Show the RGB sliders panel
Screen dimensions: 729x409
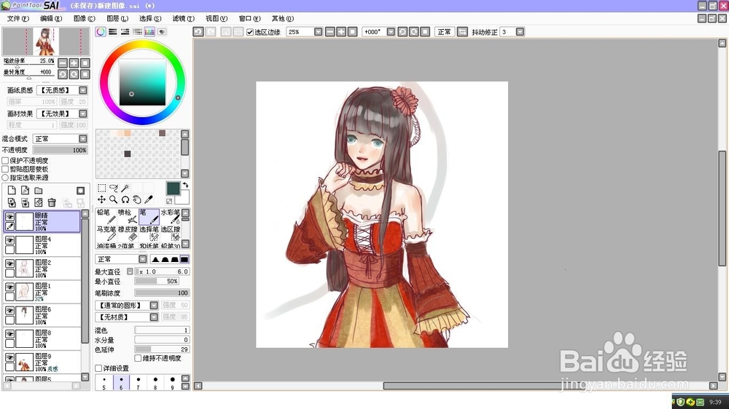click(113, 31)
